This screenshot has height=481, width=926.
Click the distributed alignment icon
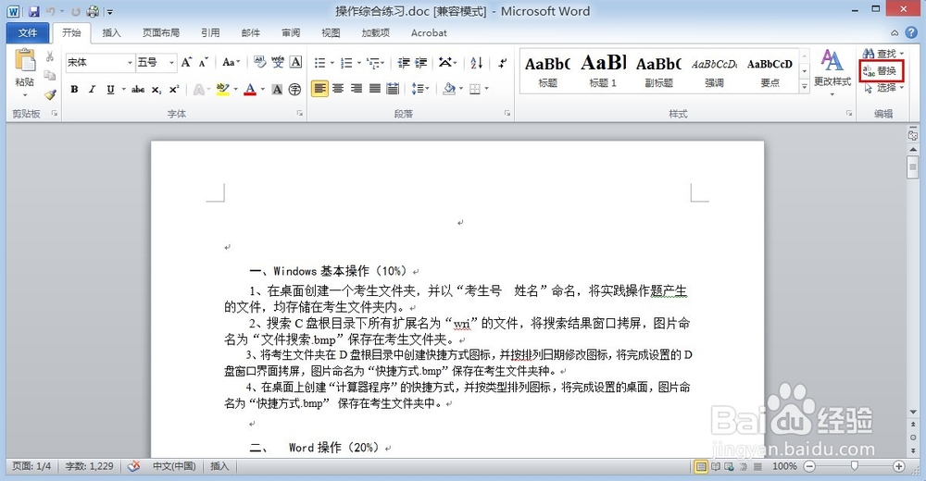392,89
